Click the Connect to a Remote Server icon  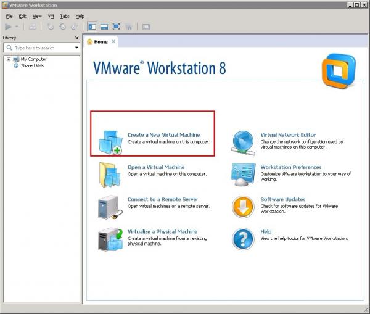110,207
